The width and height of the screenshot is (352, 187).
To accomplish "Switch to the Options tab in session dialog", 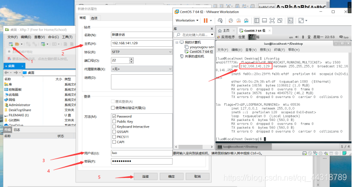I will click(x=94, y=18).
